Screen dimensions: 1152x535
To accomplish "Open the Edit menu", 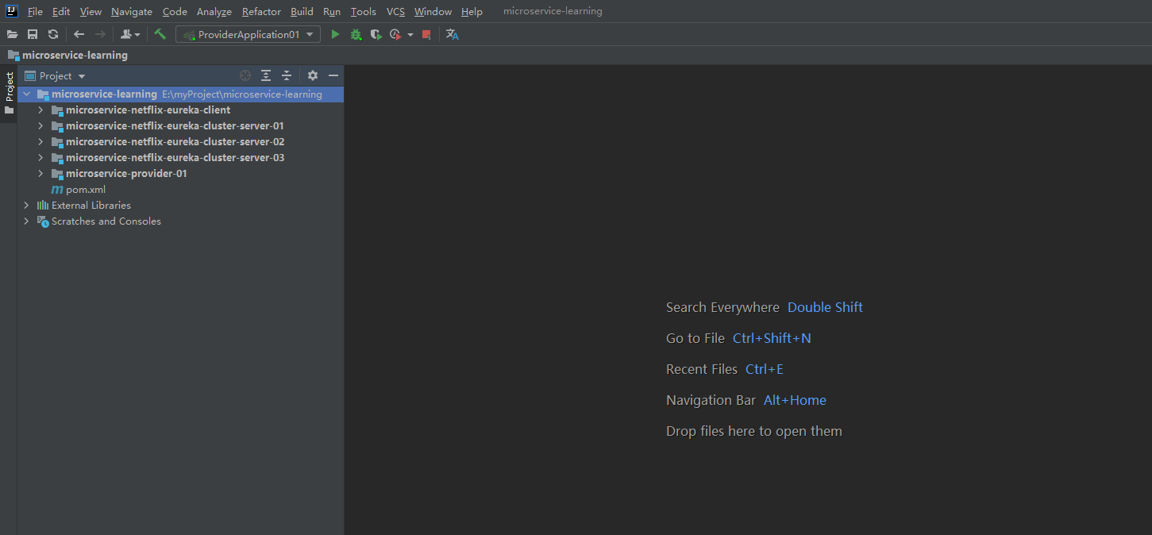I will [61, 11].
